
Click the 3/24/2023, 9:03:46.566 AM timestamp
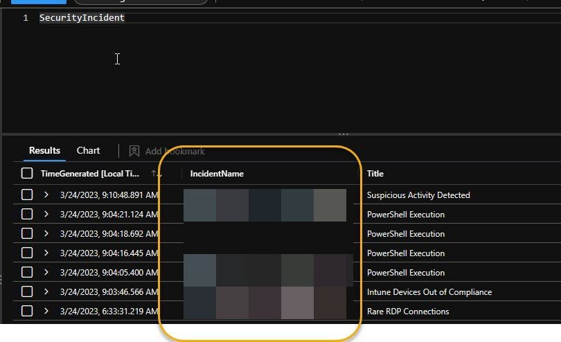tap(109, 292)
